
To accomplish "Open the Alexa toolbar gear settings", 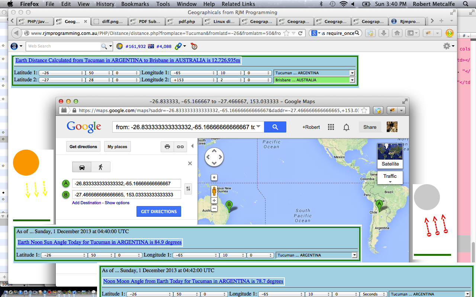I will (x=447, y=46).
